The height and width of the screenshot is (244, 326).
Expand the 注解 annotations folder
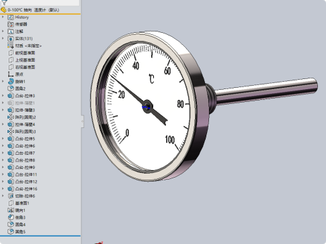point(3,32)
